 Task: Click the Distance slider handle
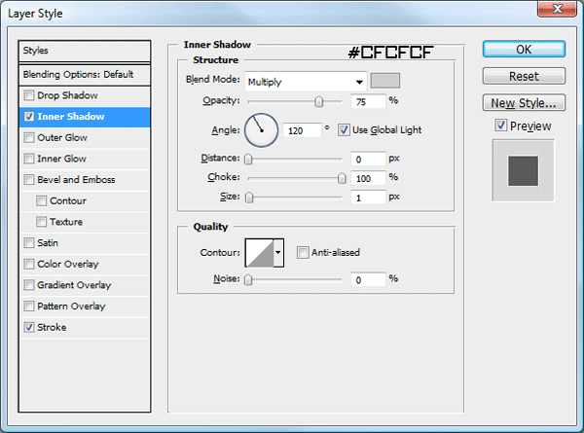[x=248, y=159]
